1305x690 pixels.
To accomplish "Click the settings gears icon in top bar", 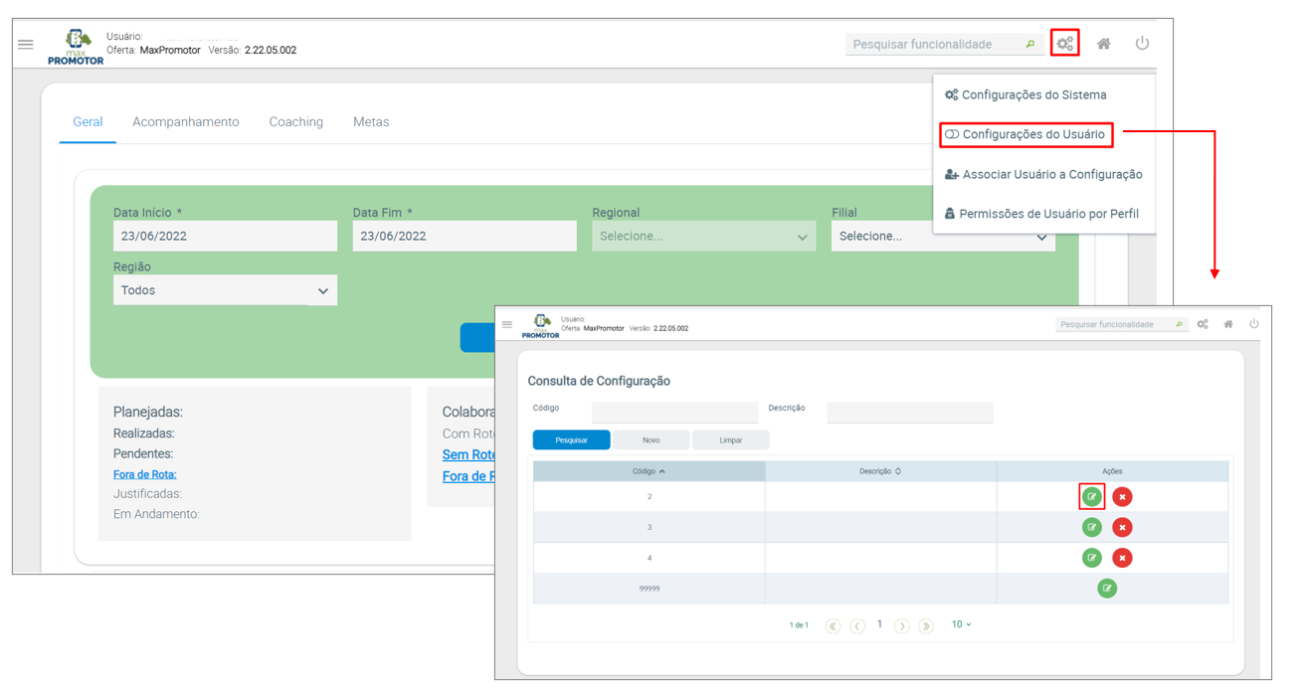I will click(x=1064, y=44).
